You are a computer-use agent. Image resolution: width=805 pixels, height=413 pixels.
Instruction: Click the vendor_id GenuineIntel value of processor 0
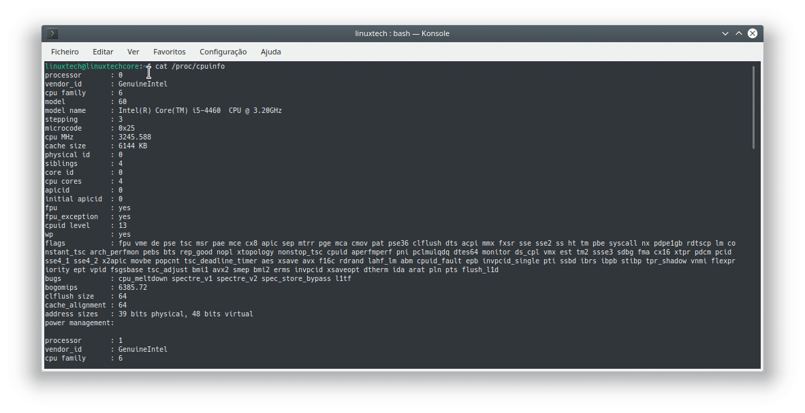143,84
